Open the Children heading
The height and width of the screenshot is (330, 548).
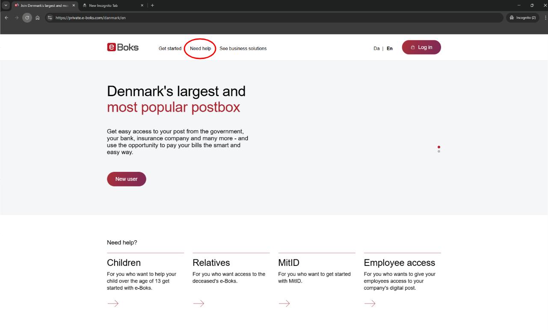point(124,262)
